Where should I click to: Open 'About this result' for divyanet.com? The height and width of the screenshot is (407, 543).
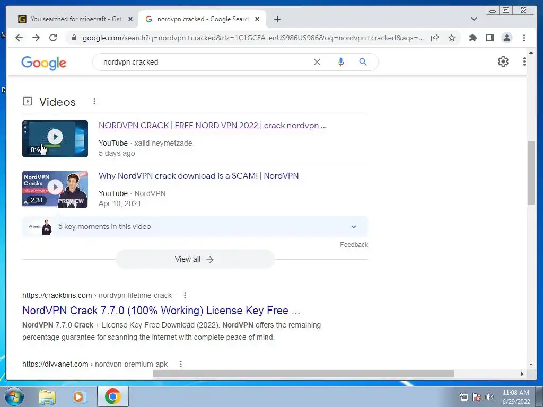point(180,364)
